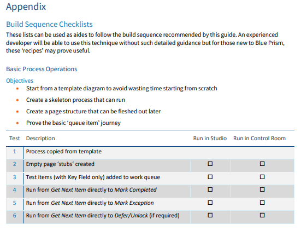Screen dimensions: 301x230
Task: Mark Run in Control Room for Mark Completed row
Action: (262, 189)
